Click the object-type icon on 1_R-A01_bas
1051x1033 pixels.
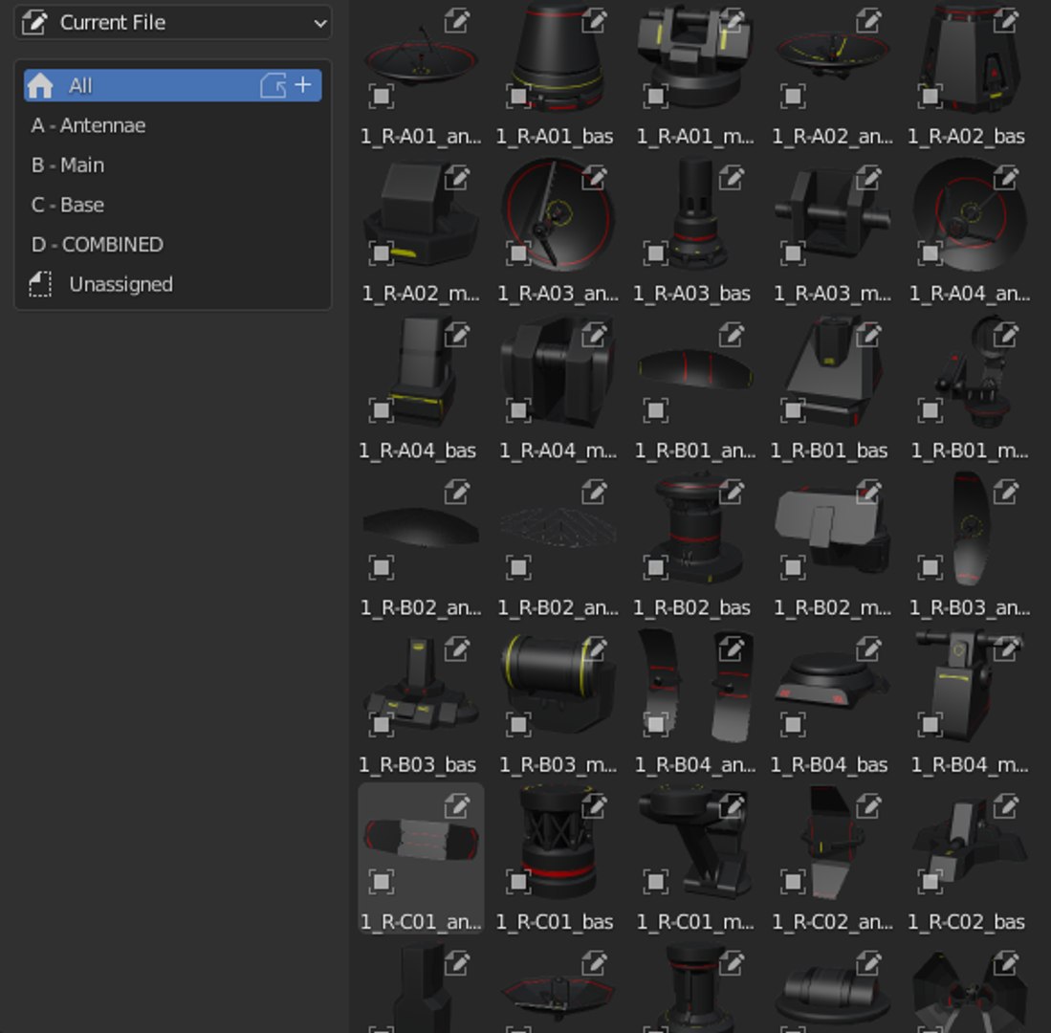[x=518, y=96]
